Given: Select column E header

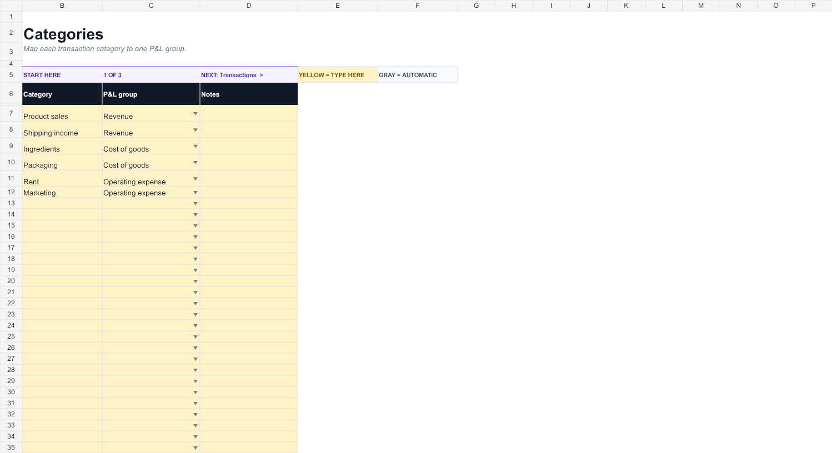Looking at the screenshot, I should point(338,6).
